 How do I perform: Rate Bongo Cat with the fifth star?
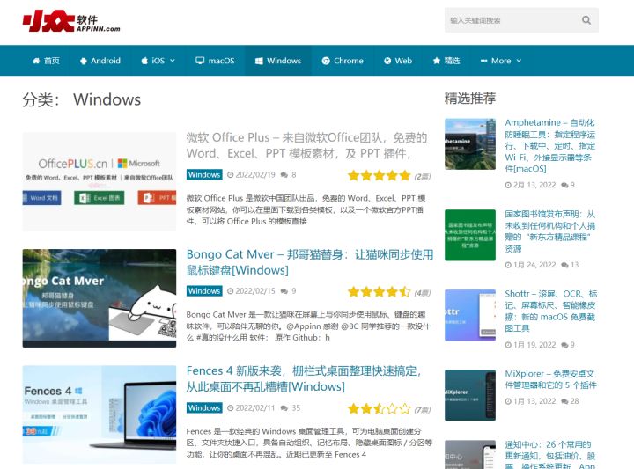(x=405, y=291)
